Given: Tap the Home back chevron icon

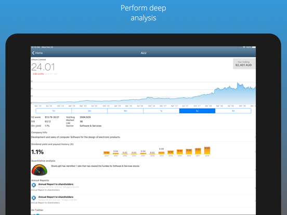Looking at the screenshot, I should click(x=33, y=53).
